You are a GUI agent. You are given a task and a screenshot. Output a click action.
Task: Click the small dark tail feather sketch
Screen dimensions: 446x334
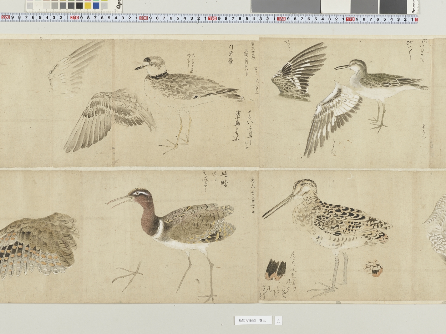click(275, 270)
